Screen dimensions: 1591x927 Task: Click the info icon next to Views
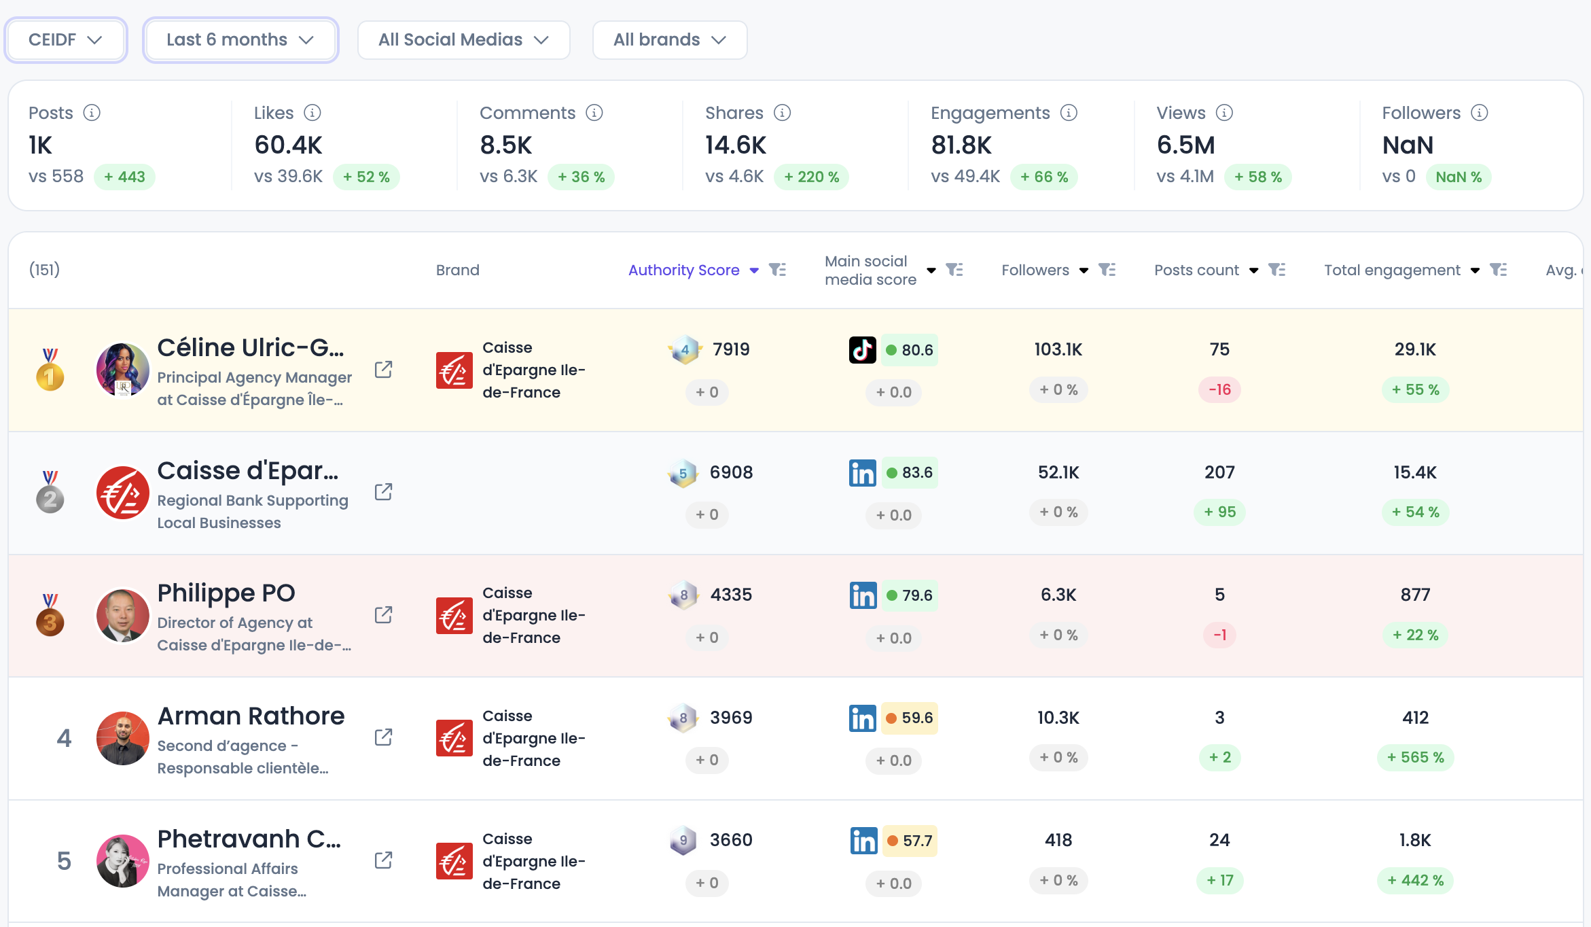coord(1223,113)
